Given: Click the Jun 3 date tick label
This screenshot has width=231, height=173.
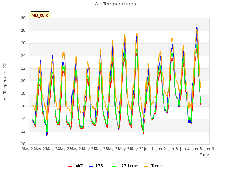Looking at the screenshot, I should 173,149.
